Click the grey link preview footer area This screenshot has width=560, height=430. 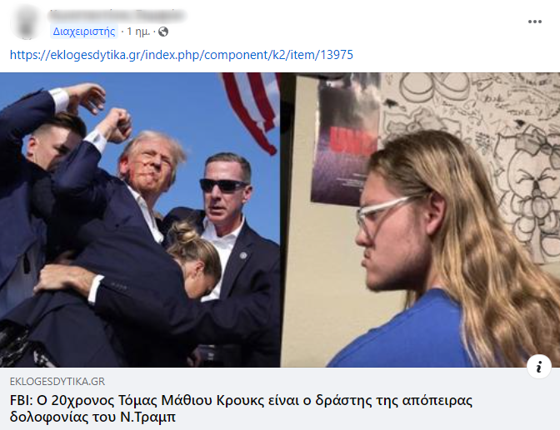(280, 398)
